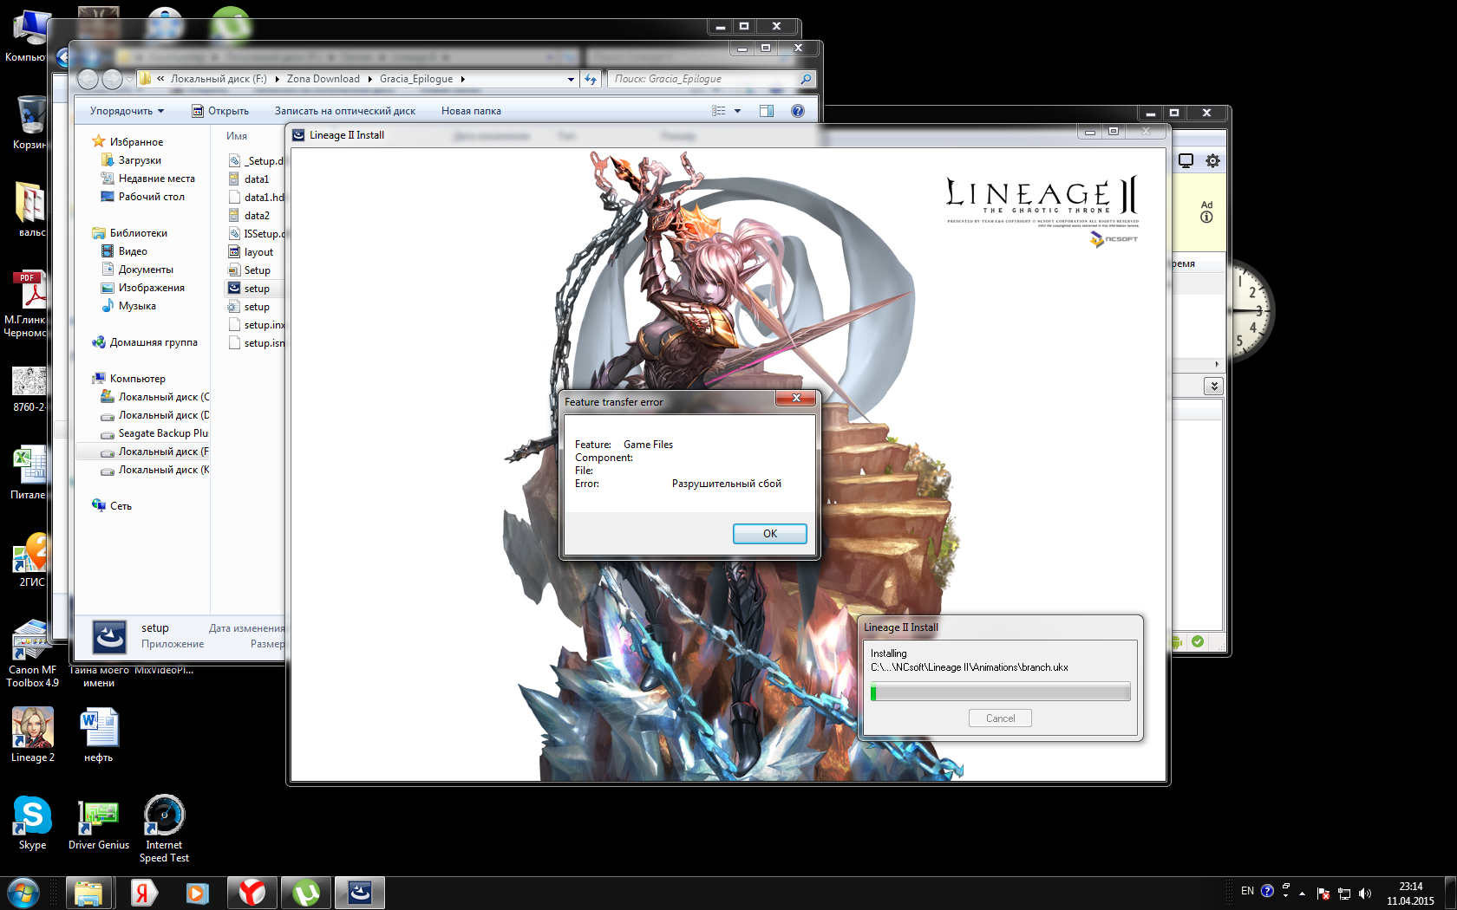Click volume speaker icon in tray

pyautogui.click(x=1365, y=893)
